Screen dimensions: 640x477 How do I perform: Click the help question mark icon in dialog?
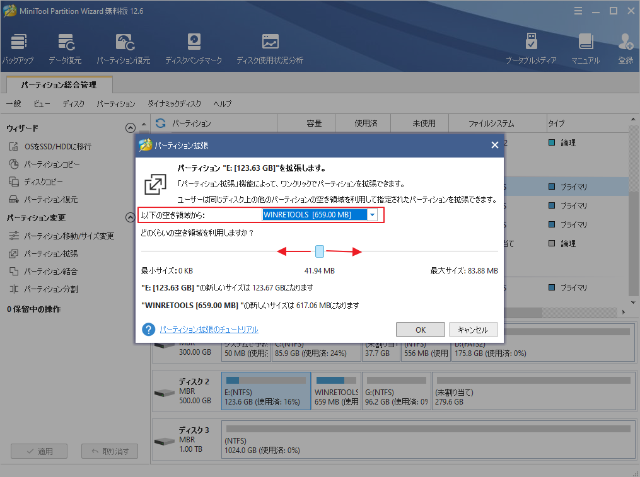[x=149, y=330]
